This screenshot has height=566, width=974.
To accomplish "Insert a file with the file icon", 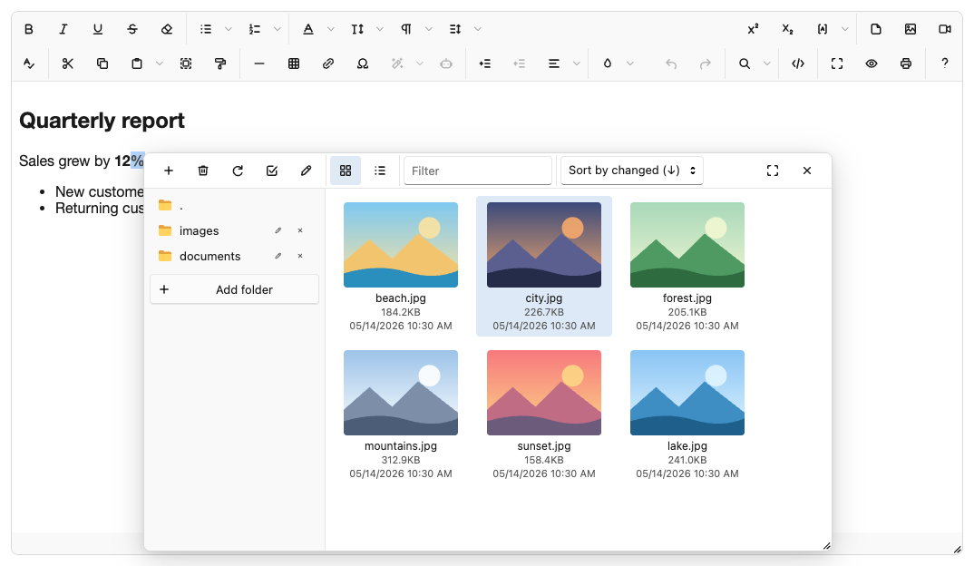I will coord(876,29).
